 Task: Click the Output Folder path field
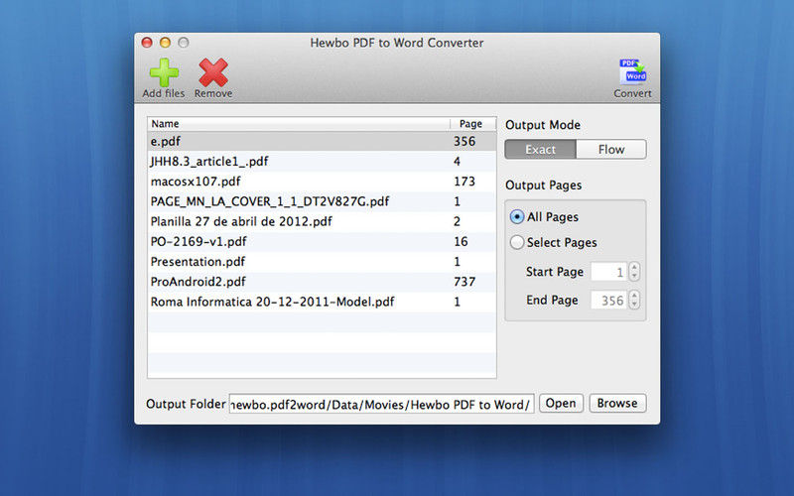[381, 404]
